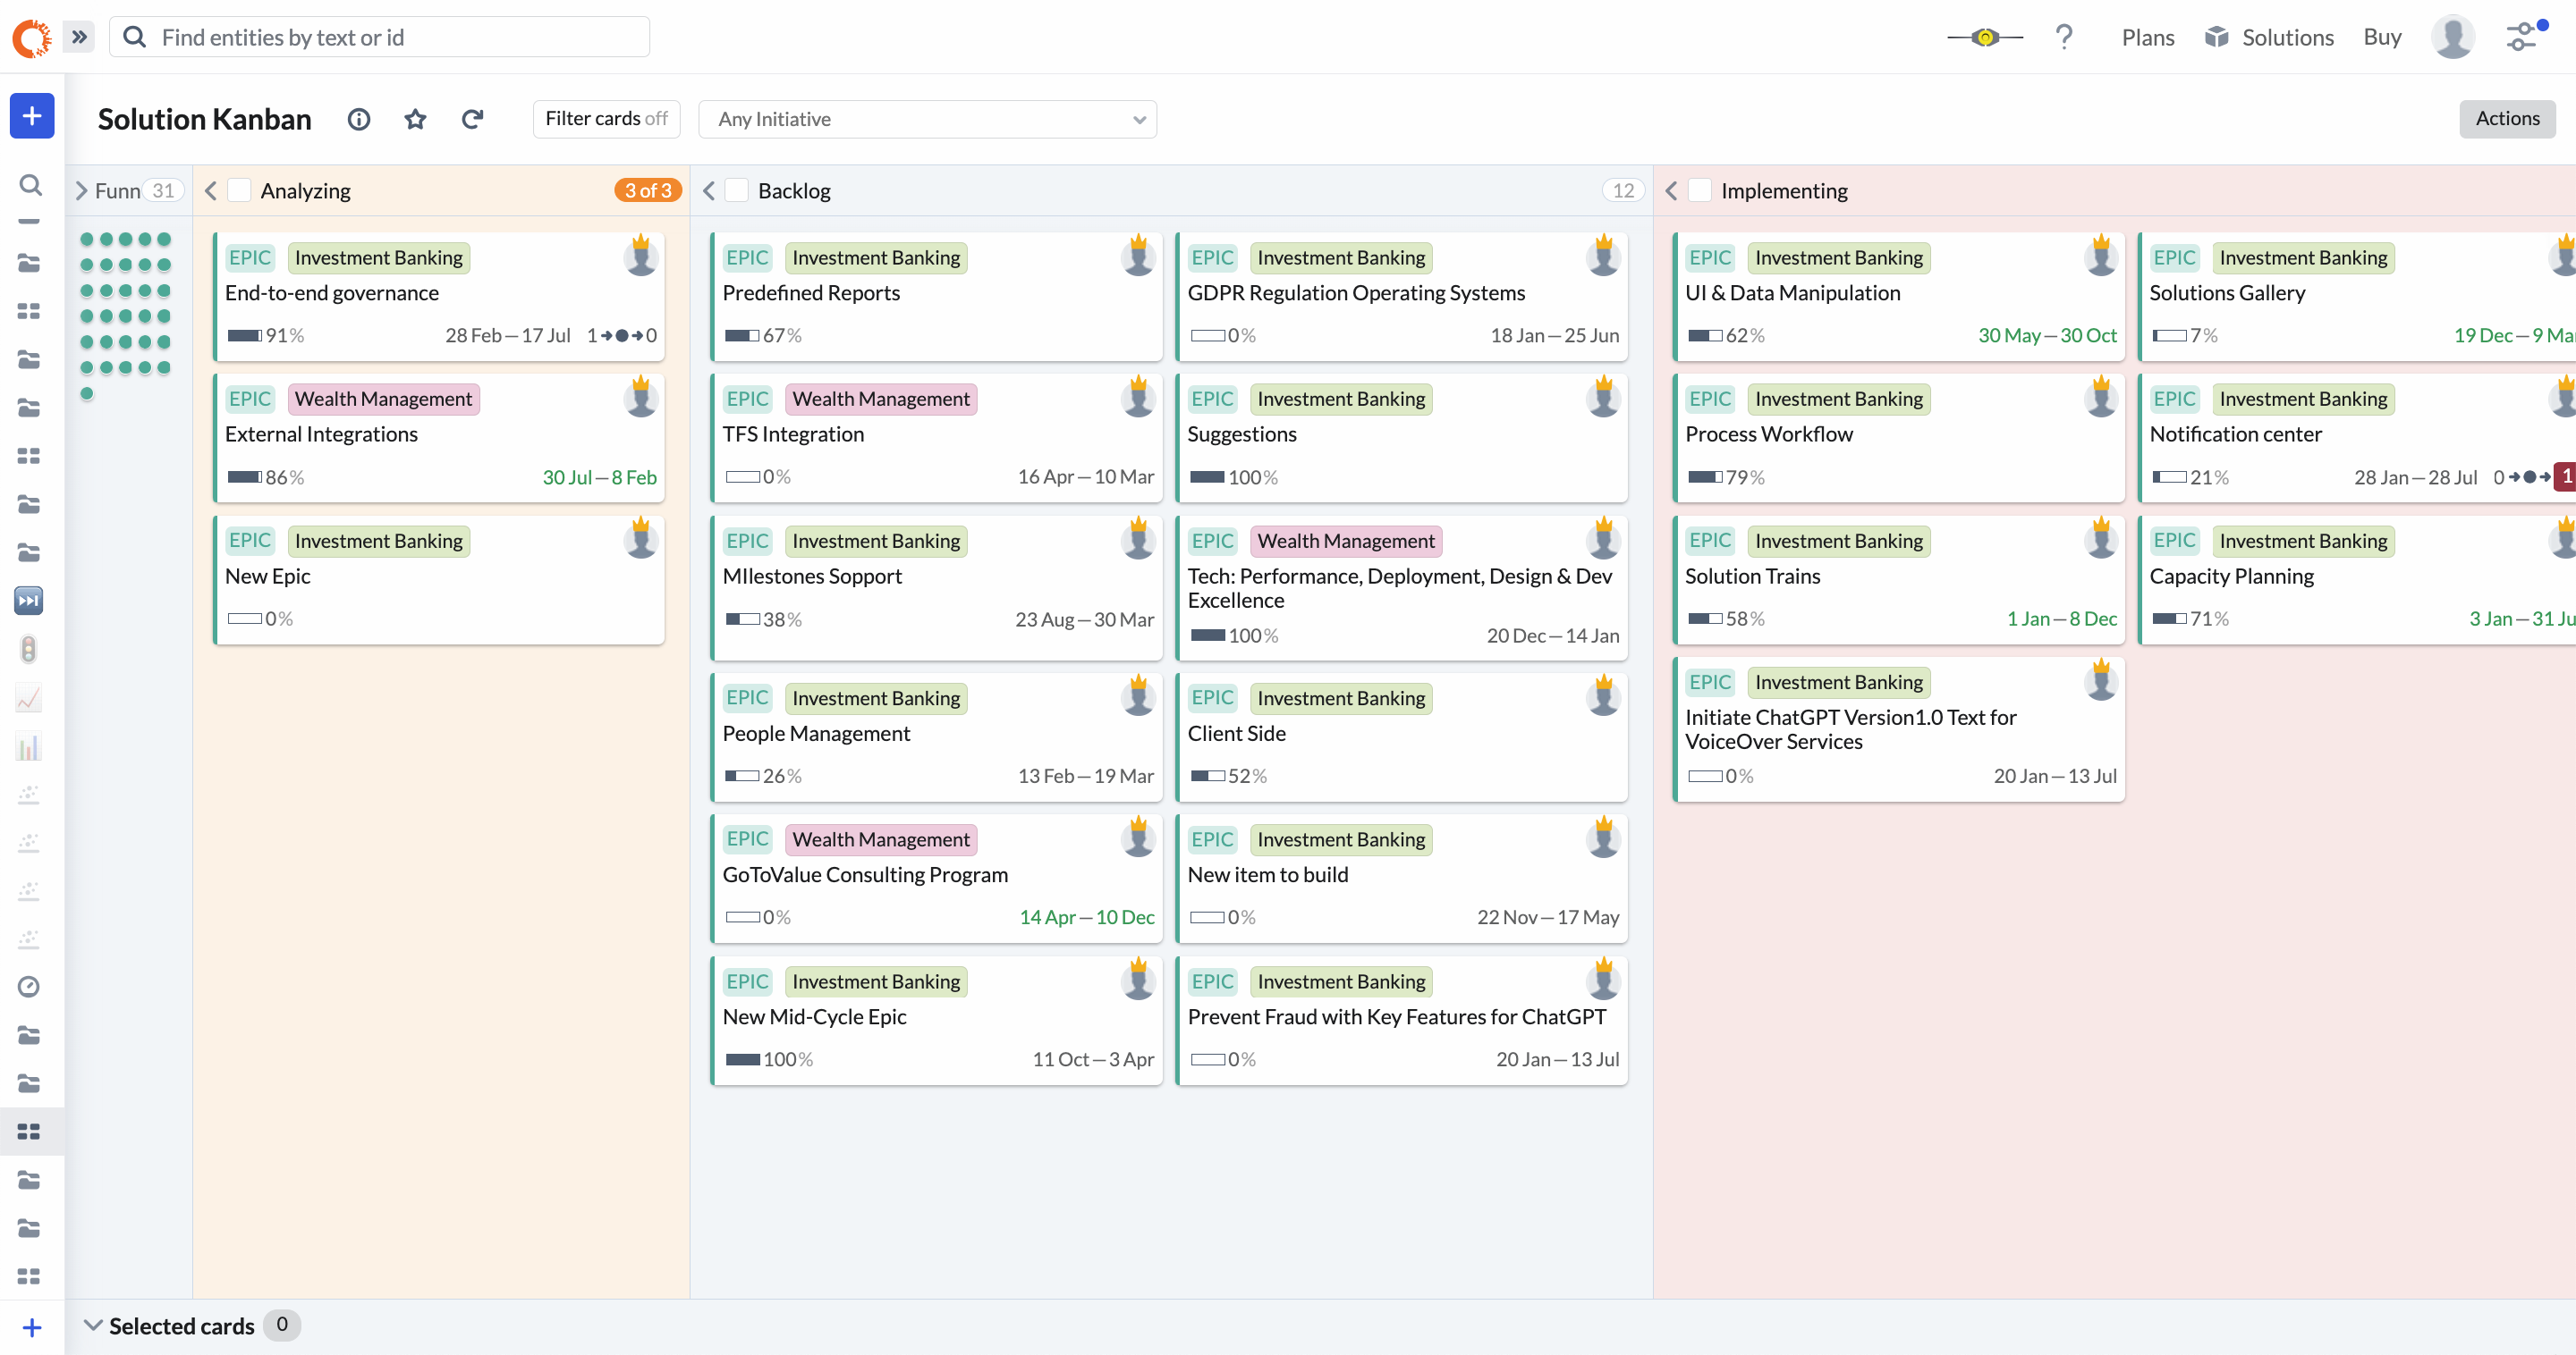The height and width of the screenshot is (1355, 2576).
Task: Click the 3 of 3 WIP limit badge
Action: (647, 189)
